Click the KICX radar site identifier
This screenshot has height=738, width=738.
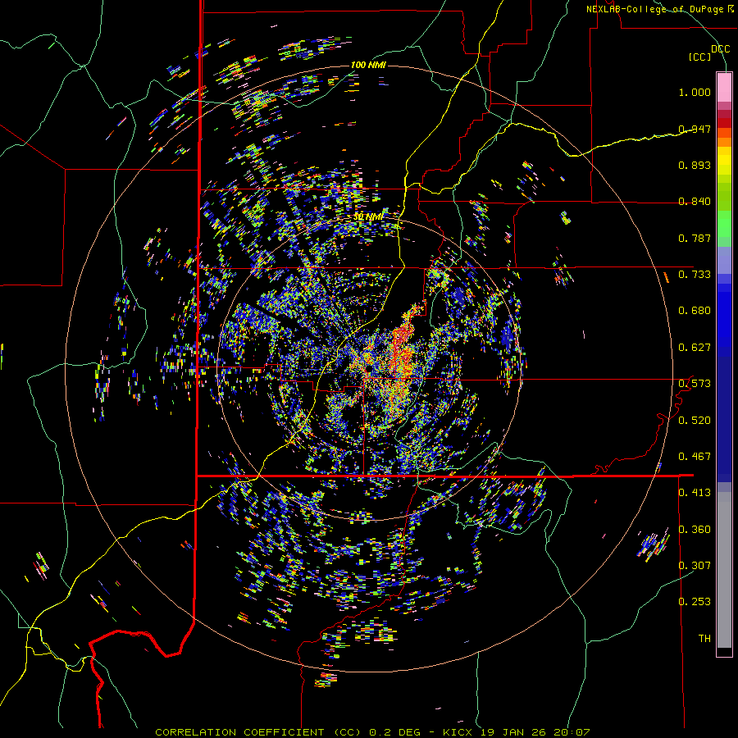point(459,732)
